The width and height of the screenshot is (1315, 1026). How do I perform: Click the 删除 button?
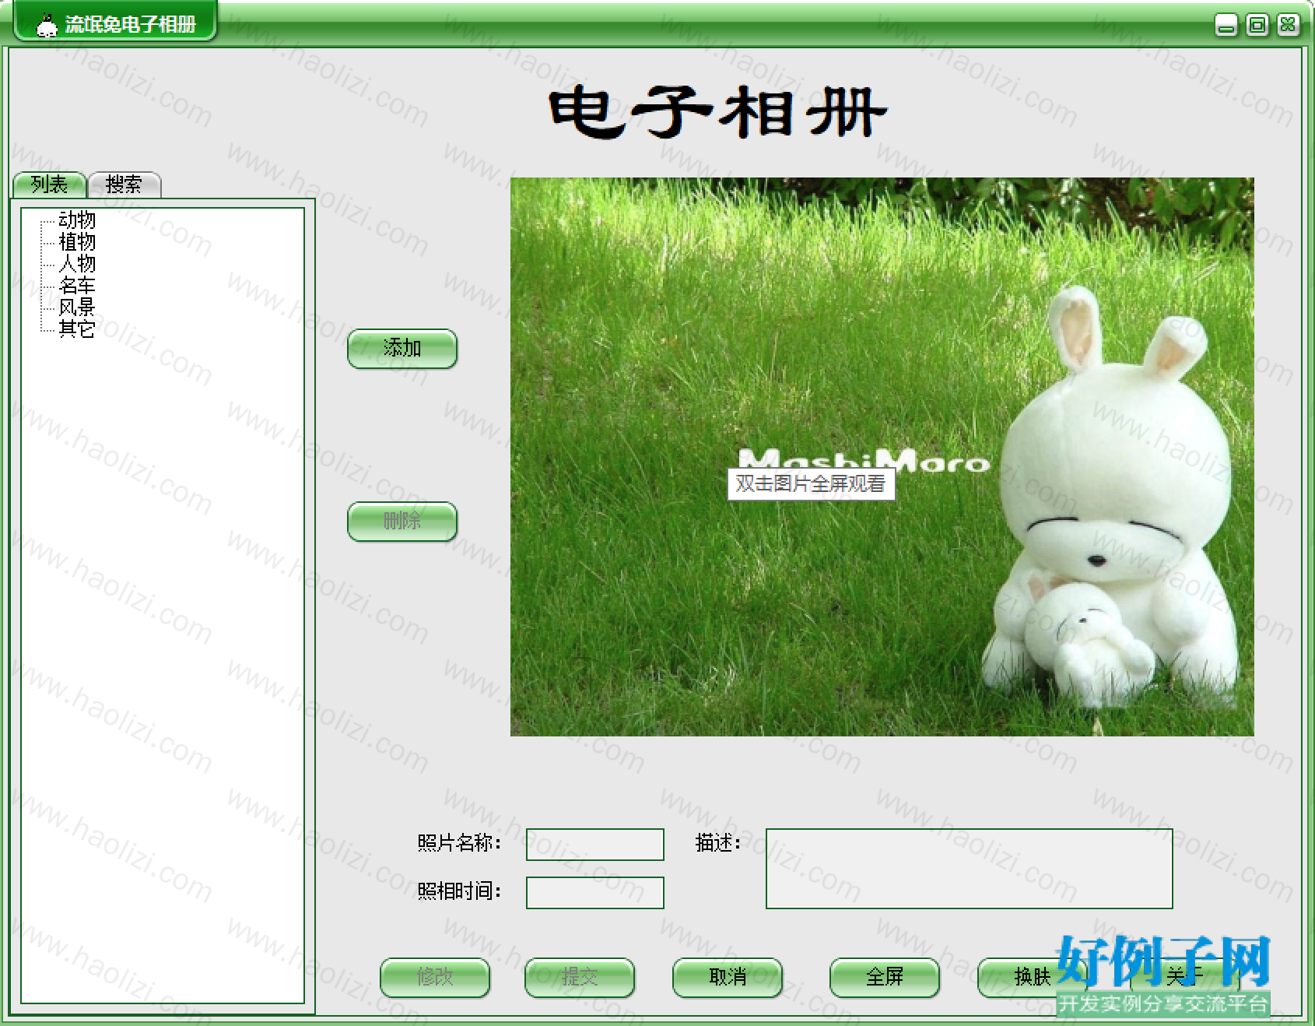click(x=402, y=521)
